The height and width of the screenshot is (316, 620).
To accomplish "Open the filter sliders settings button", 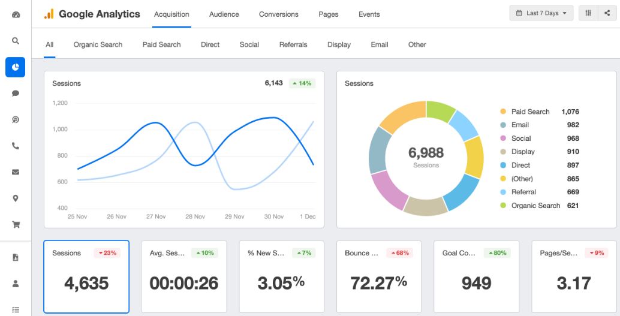I will coord(588,13).
